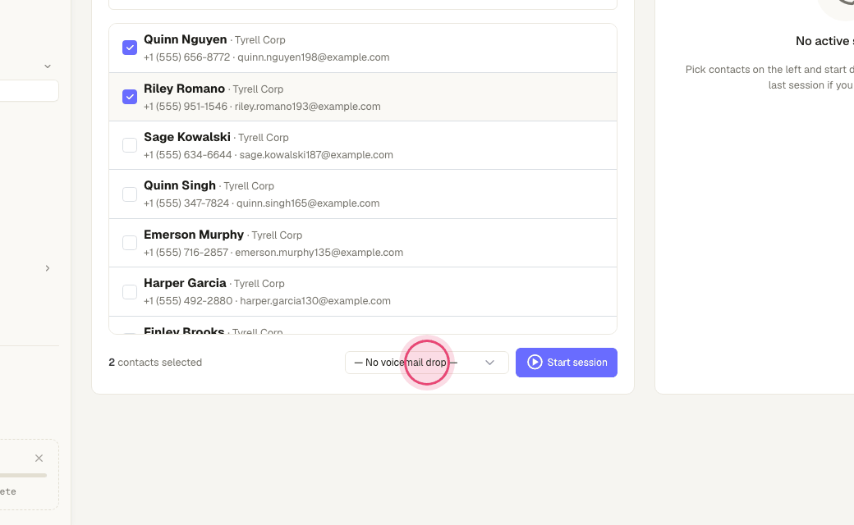Click harper.garcia130@example.com contact details
The height and width of the screenshot is (525, 854).
(315, 301)
